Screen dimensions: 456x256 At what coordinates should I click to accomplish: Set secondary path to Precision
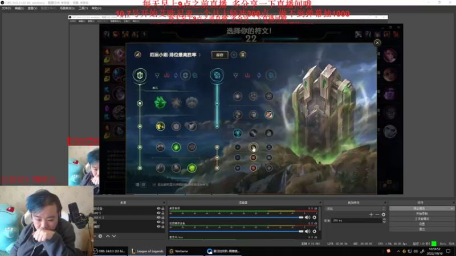[235, 75]
